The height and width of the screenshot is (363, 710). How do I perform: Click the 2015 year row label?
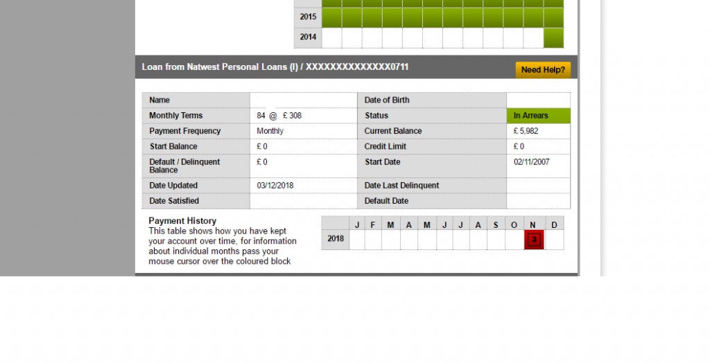308,17
